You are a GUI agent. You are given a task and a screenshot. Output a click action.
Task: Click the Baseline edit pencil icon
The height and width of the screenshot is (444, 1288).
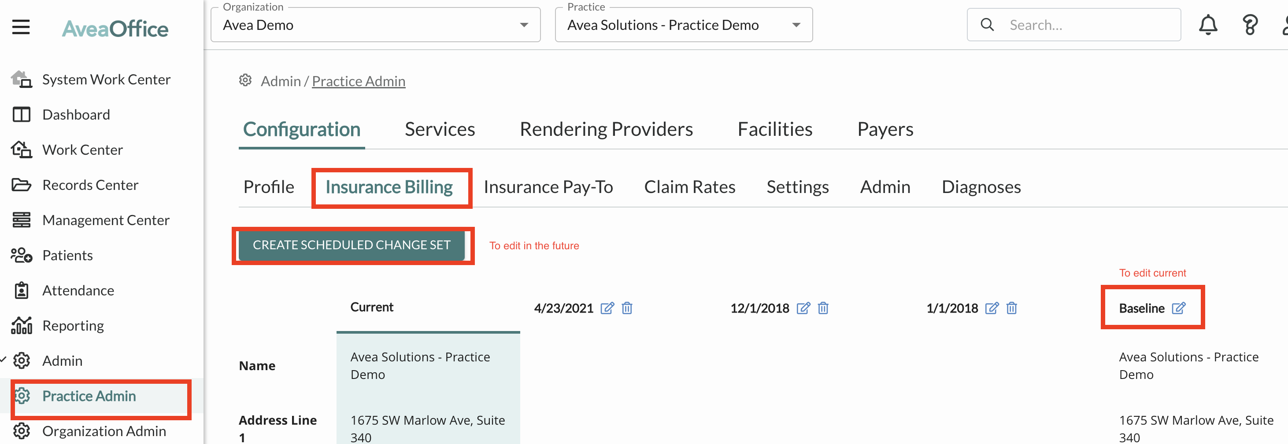(1178, 308)
